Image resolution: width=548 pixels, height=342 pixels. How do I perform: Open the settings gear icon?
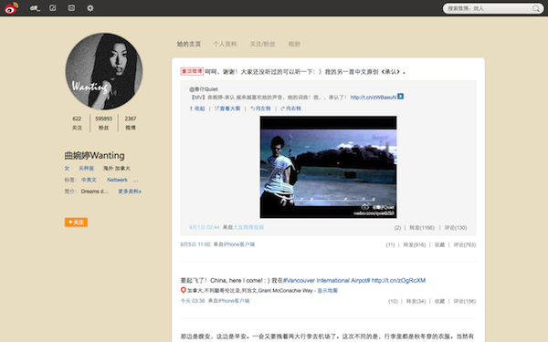[x=90, y=7]
